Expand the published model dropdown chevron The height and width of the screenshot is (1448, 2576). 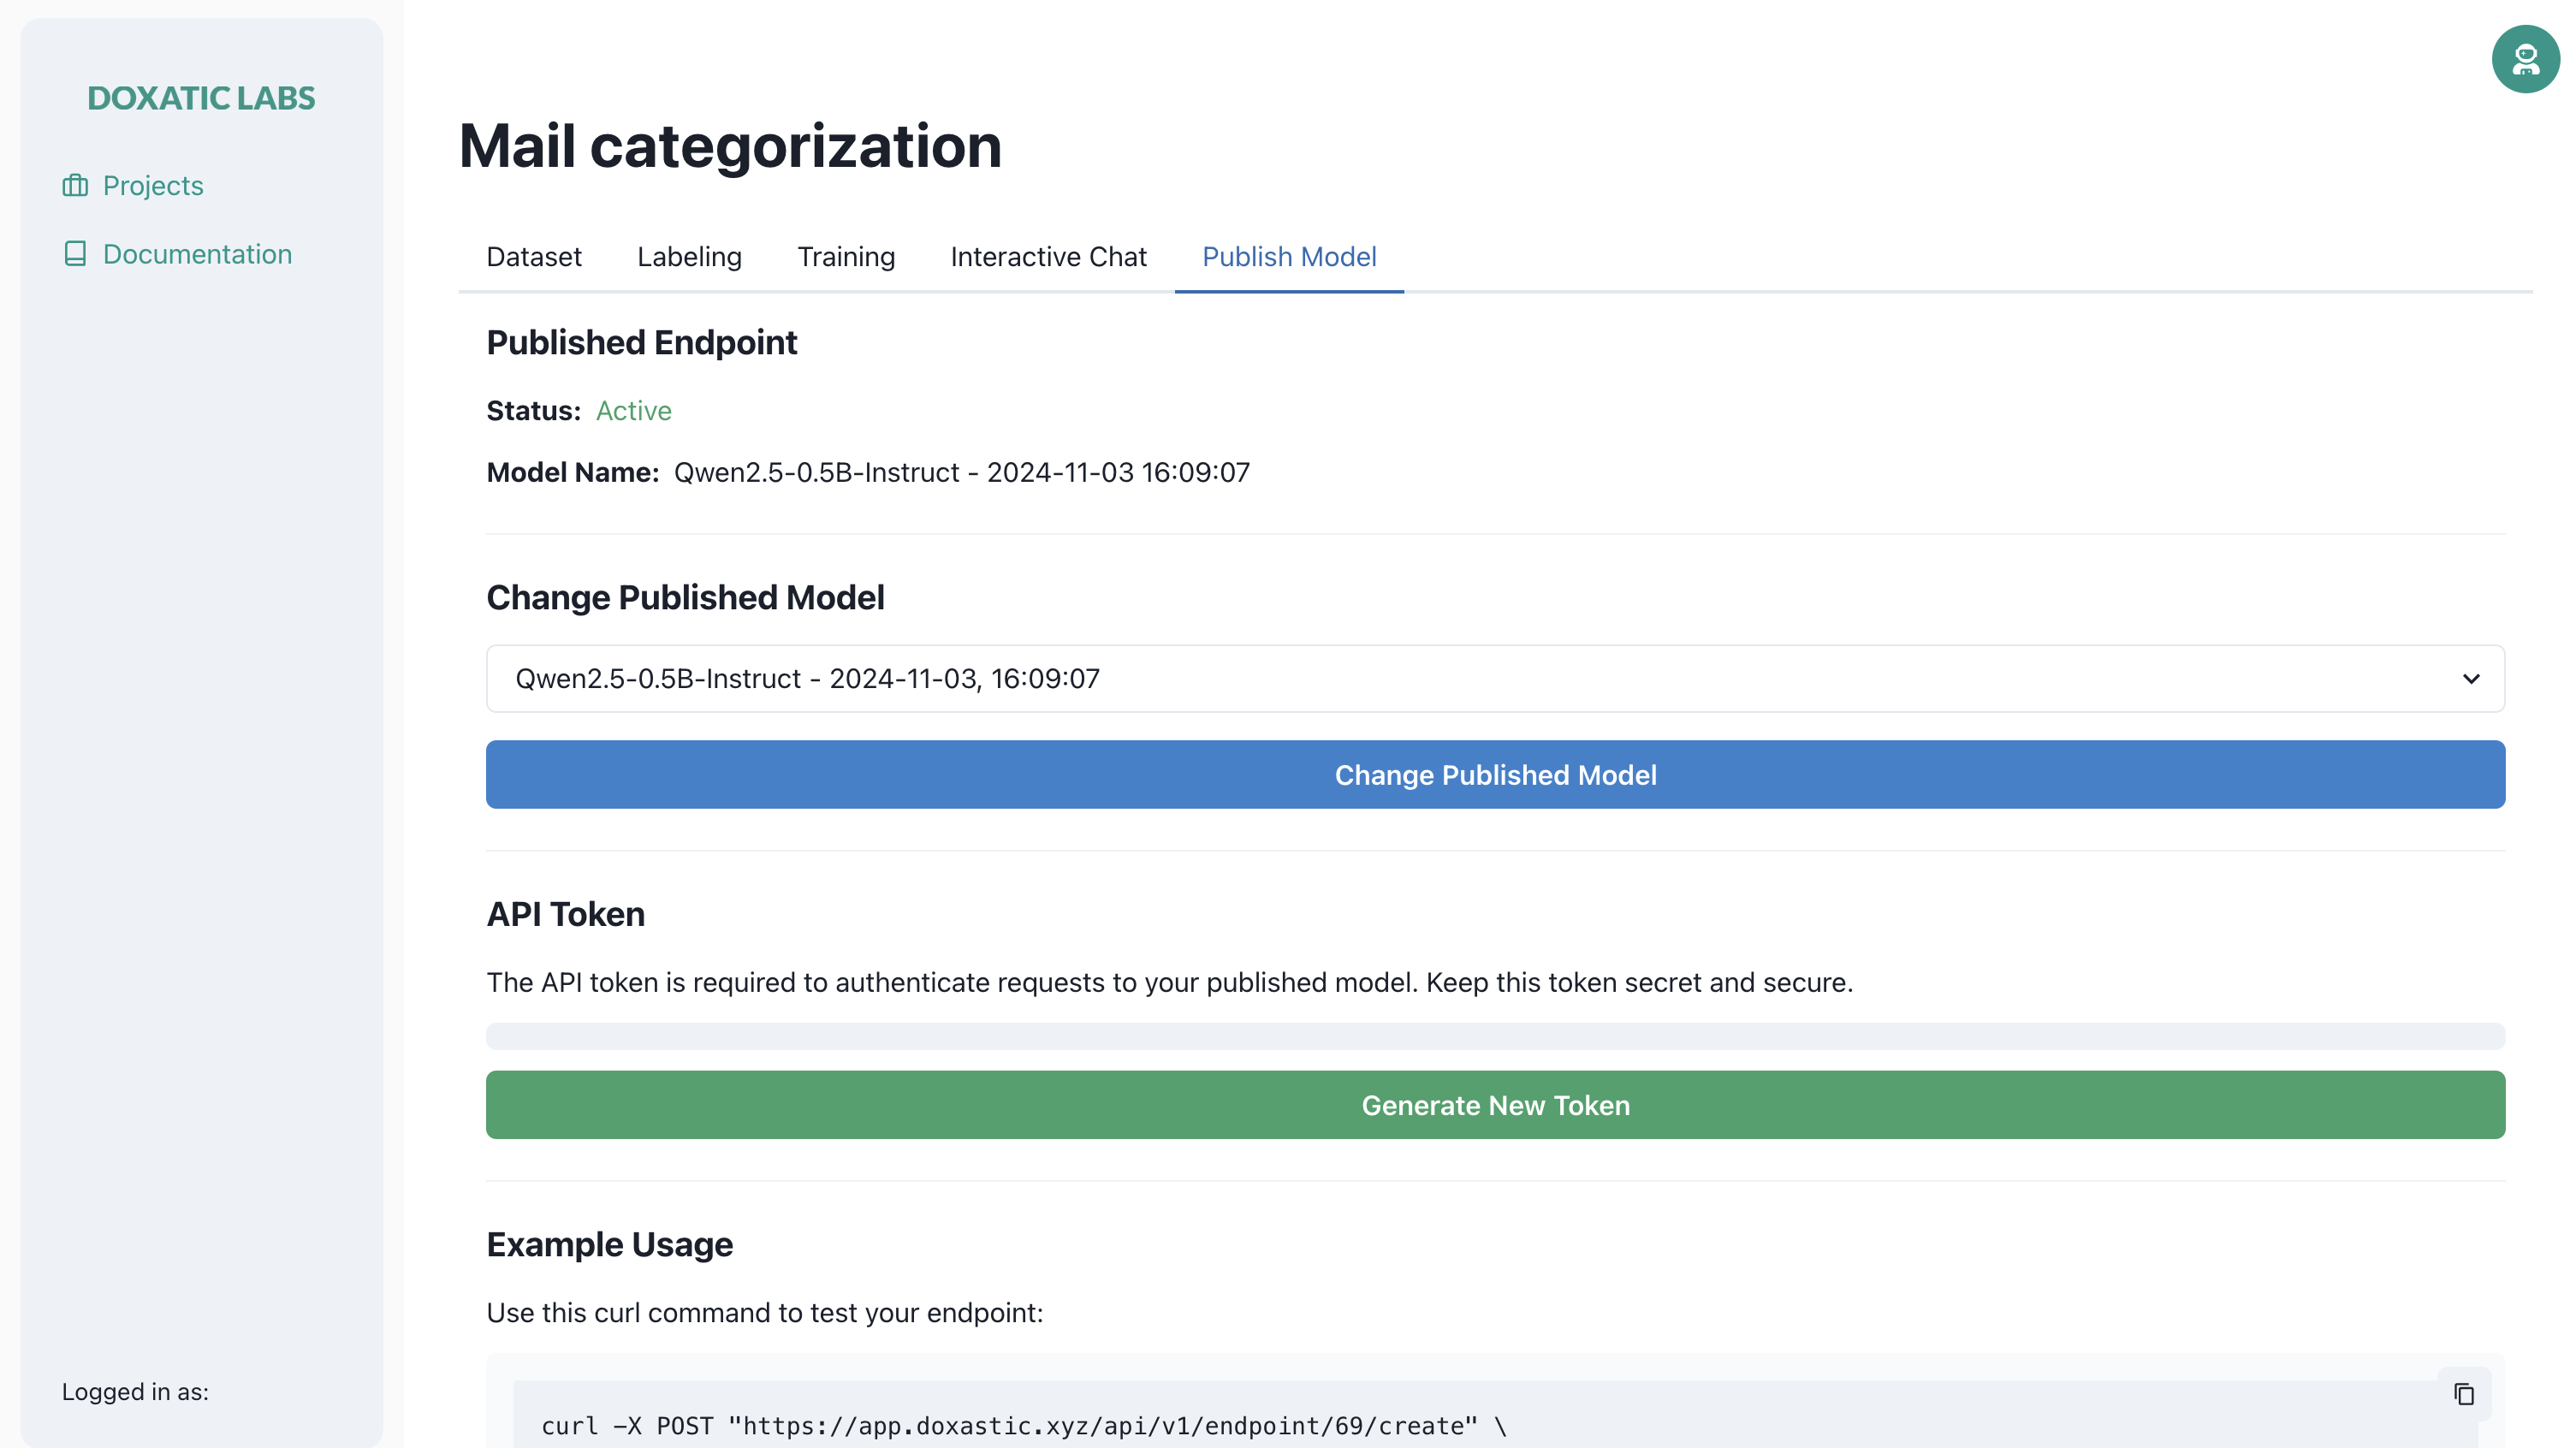(2471, 679)
